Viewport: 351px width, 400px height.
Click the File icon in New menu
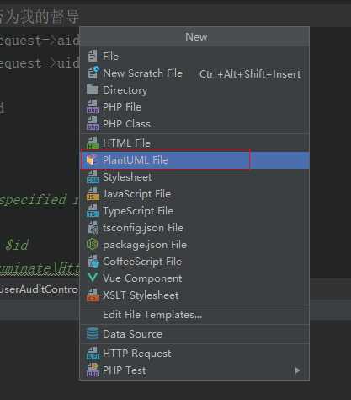click(93, 56)
